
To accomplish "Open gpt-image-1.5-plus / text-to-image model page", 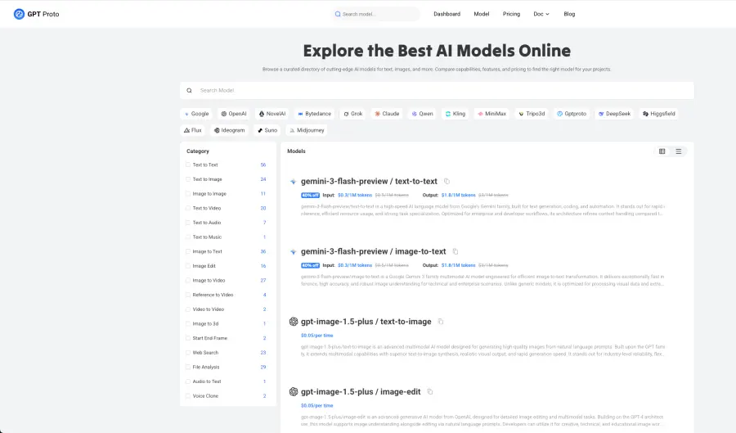I will [x=366, y=322].
